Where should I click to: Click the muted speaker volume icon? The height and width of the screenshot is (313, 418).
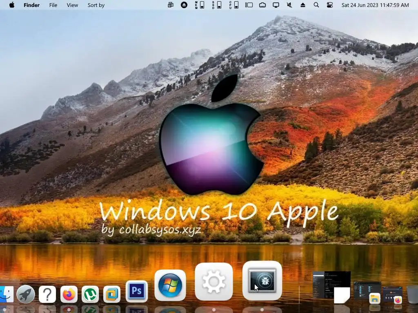tap(289, 5)
